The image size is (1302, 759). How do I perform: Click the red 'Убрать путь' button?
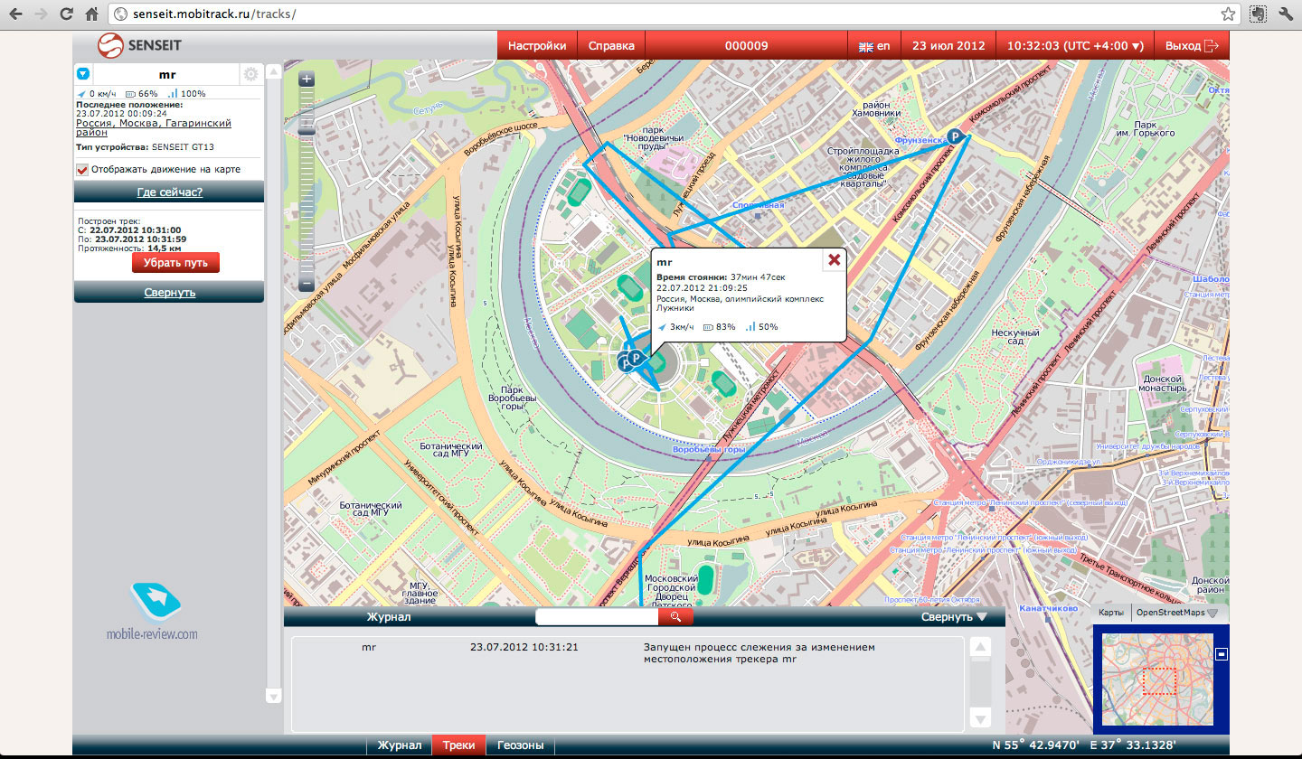[175, 263]
